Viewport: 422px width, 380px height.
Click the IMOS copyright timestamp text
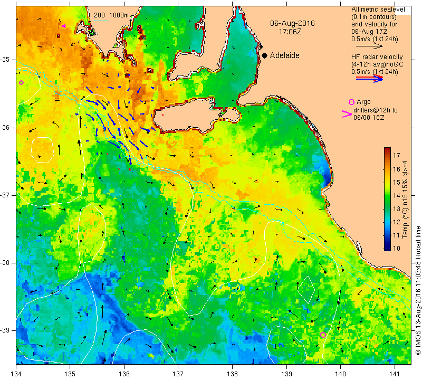(418, 290)
